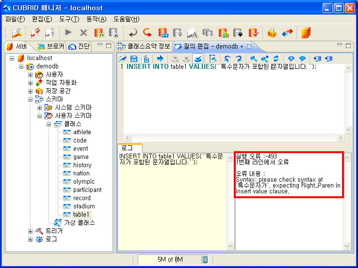Toggle the auto-commit checkmark icon in editor toolbar
Screen dimensions: 358x268
click(x=198, y=59)
